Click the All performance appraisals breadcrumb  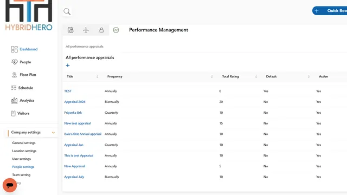[x=85, y=47]
